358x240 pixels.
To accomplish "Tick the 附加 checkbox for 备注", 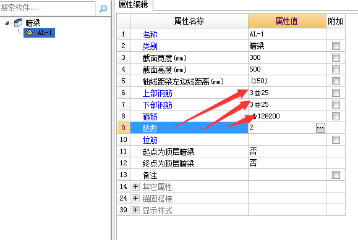I will 336,175.
